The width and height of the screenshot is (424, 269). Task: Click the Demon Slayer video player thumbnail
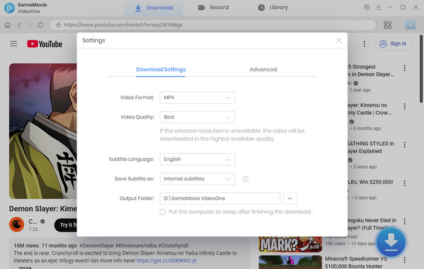(x=43, y=131)
